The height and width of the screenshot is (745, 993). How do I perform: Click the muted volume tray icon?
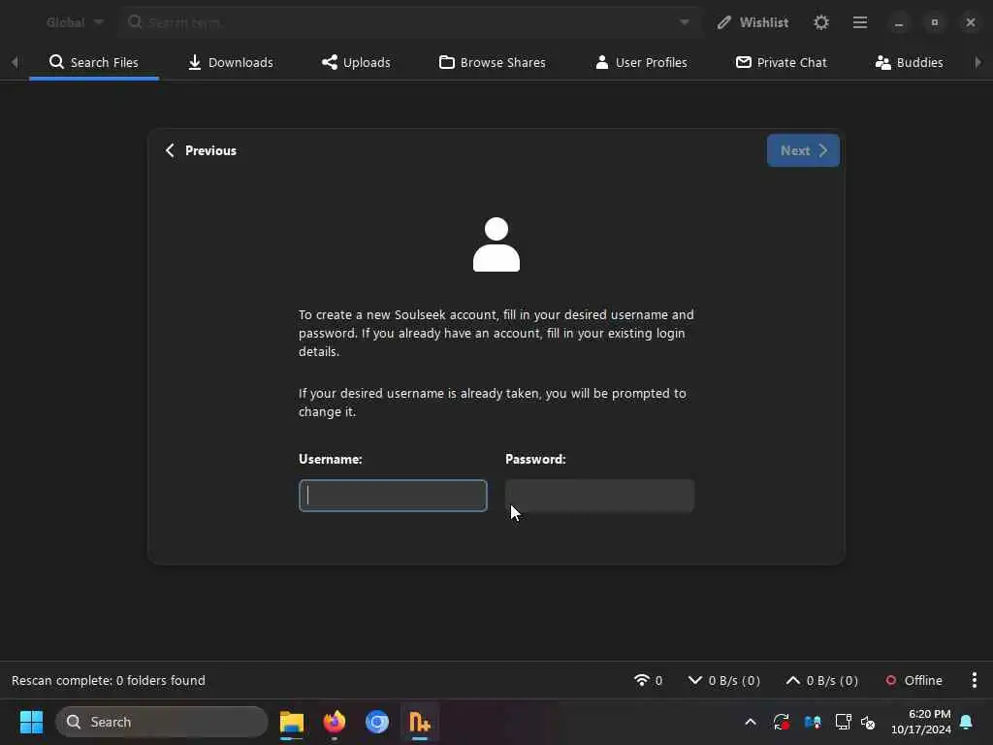[868, 722]
